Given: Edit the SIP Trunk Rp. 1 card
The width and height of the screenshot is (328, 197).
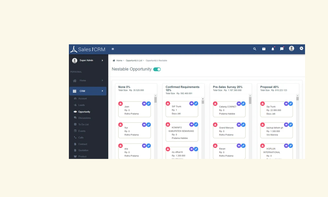Looking at the screenshot, I should 196,103.
